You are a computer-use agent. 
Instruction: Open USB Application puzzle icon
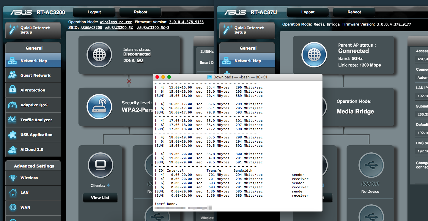[12, 135]
